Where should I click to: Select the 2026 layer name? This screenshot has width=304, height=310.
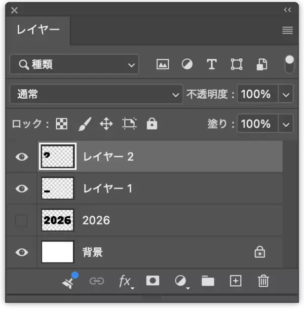click(x=96, y=220)
